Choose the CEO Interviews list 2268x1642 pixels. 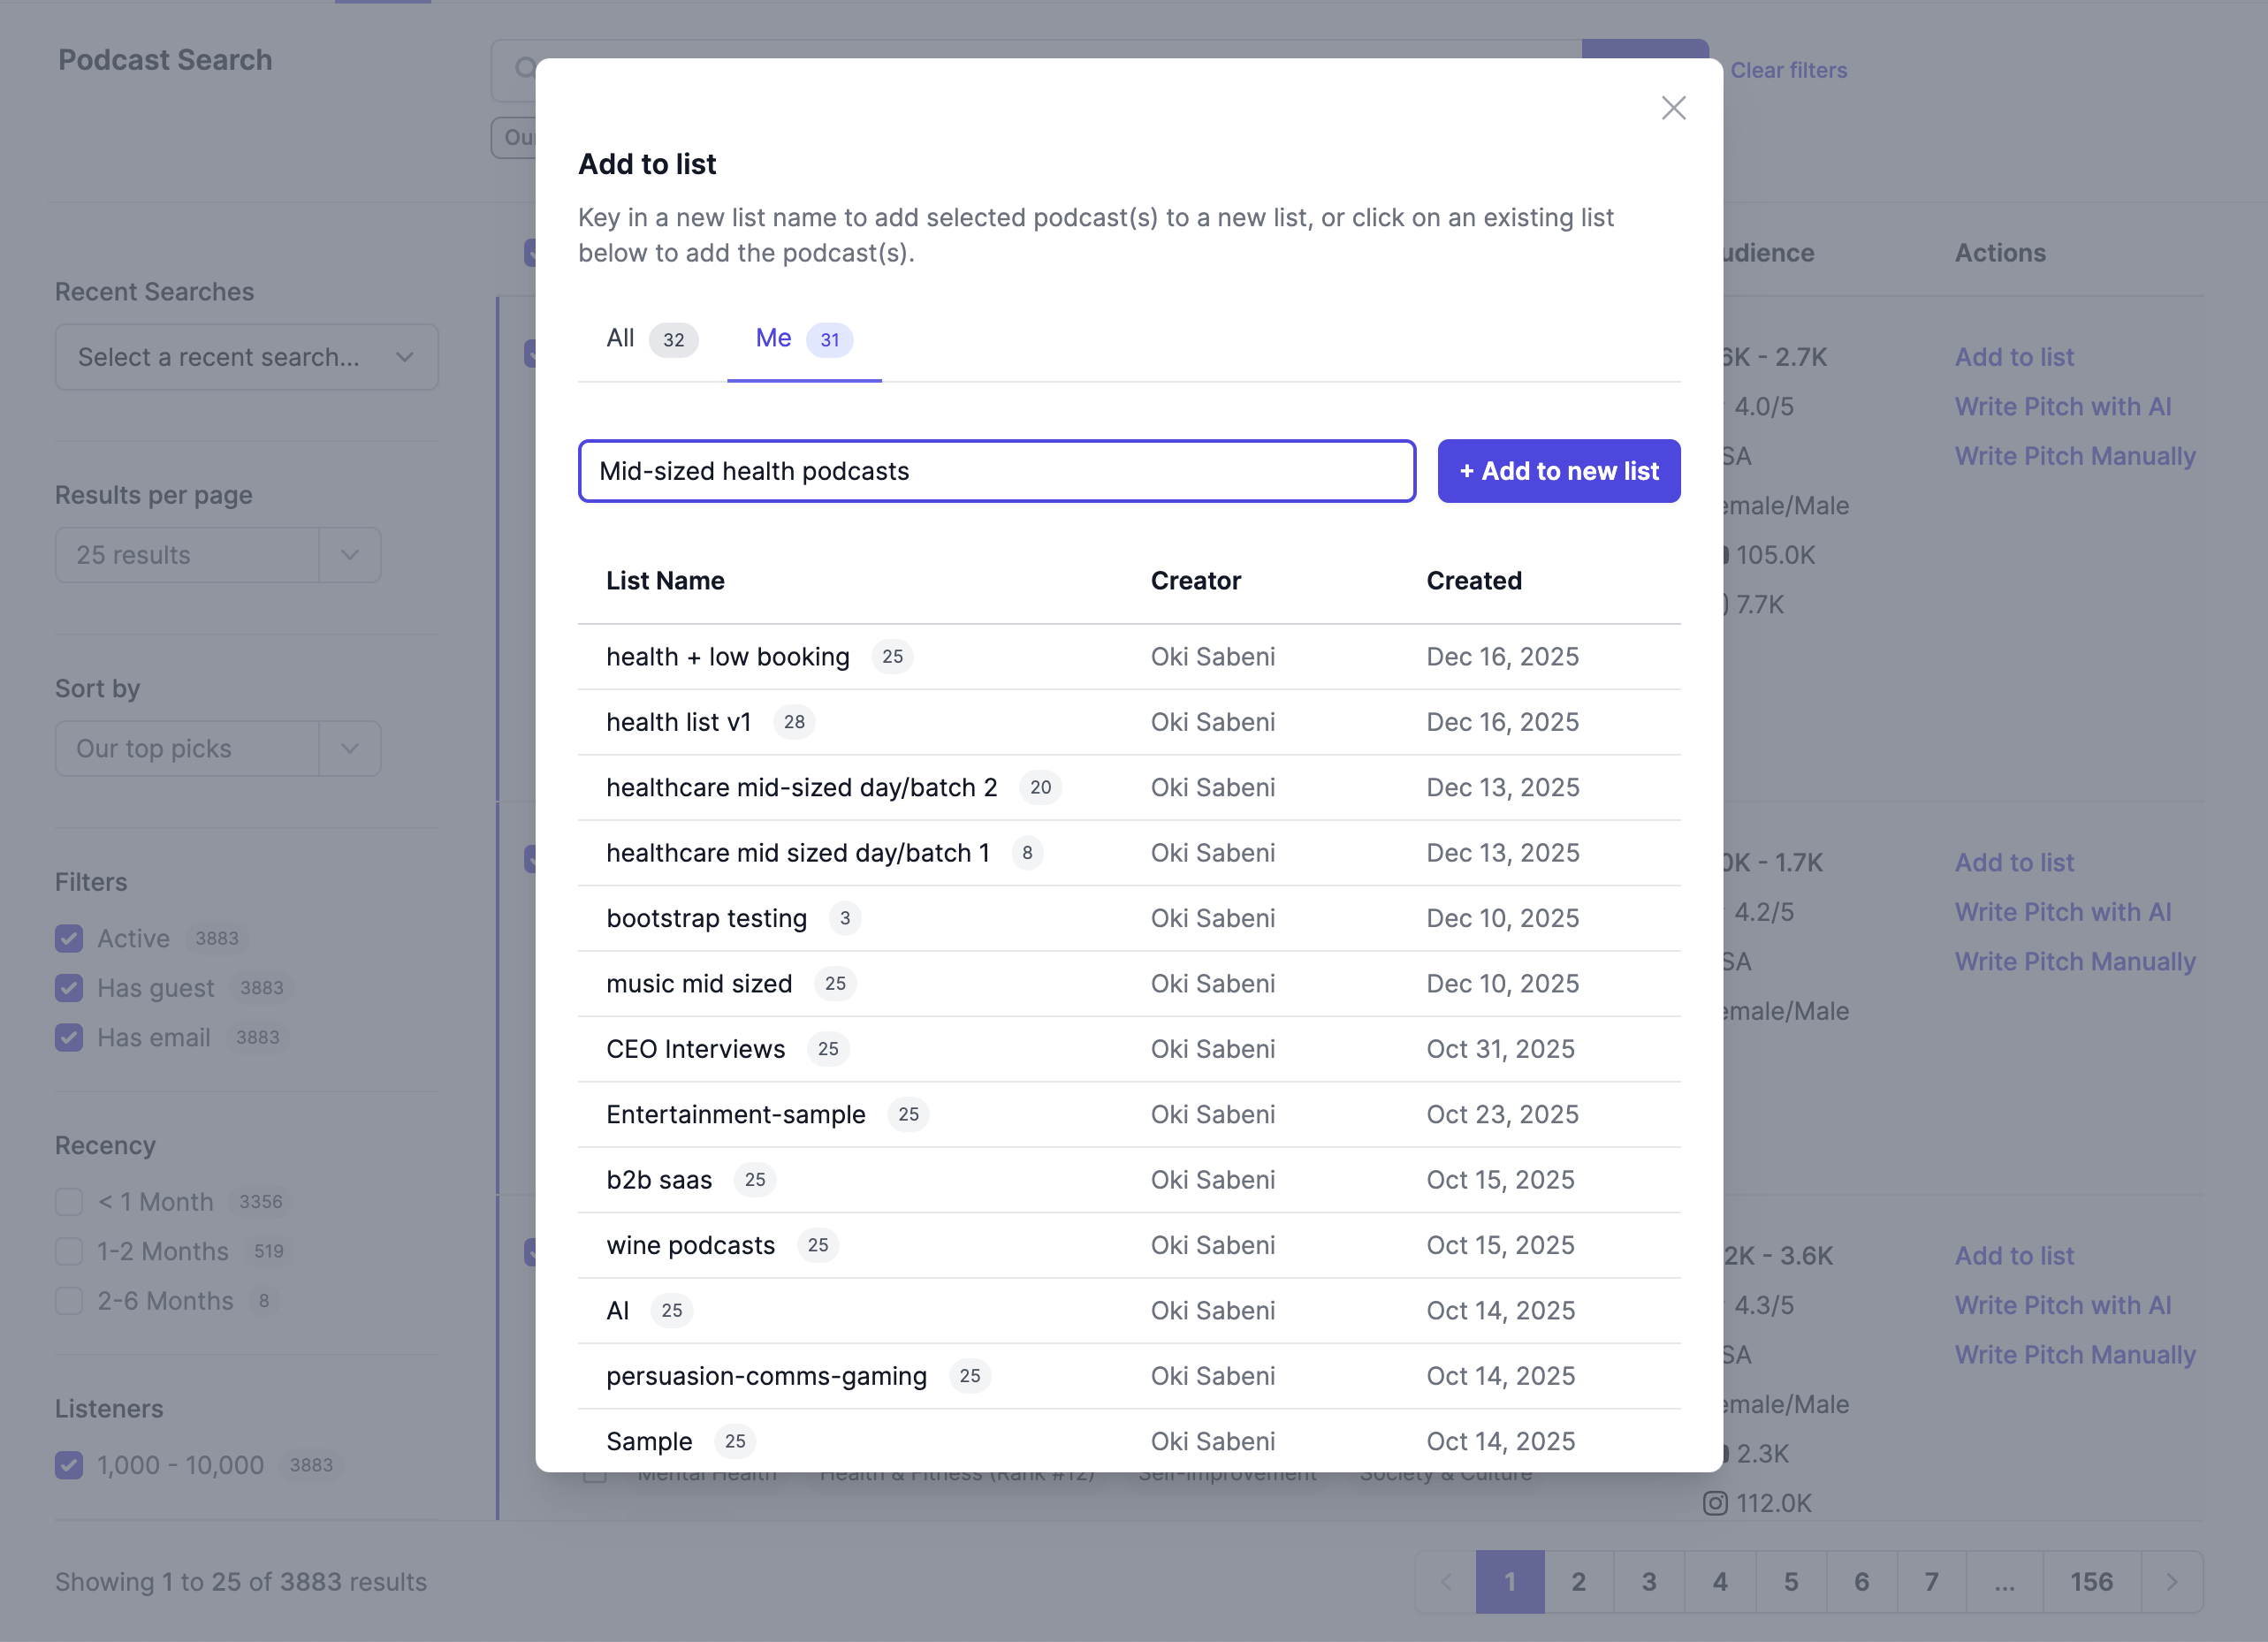point(696,1049)
